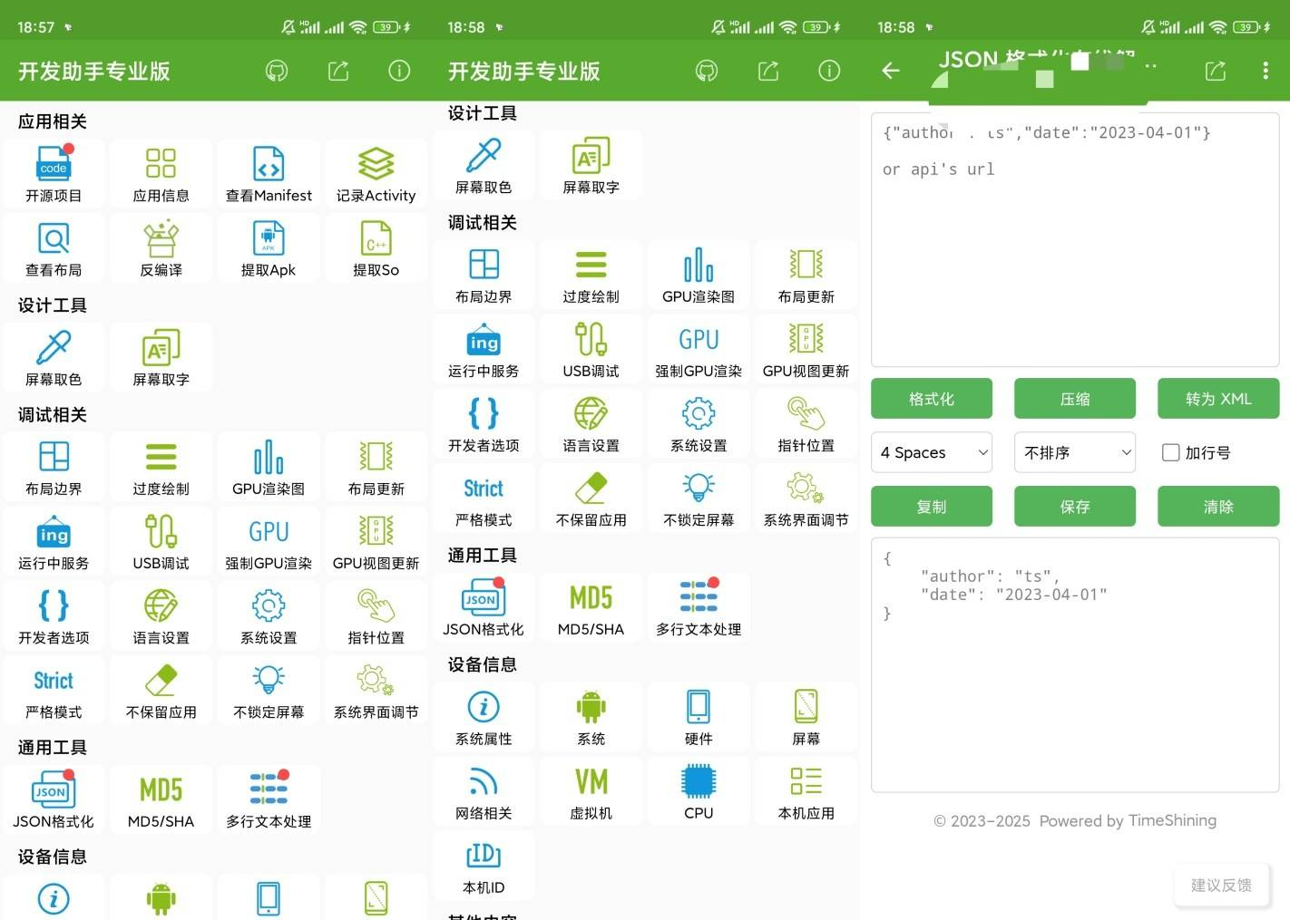Screen dimensions: 1290x920
Task: Tap the 建议反馈 feedback button
Action: 1221,886
